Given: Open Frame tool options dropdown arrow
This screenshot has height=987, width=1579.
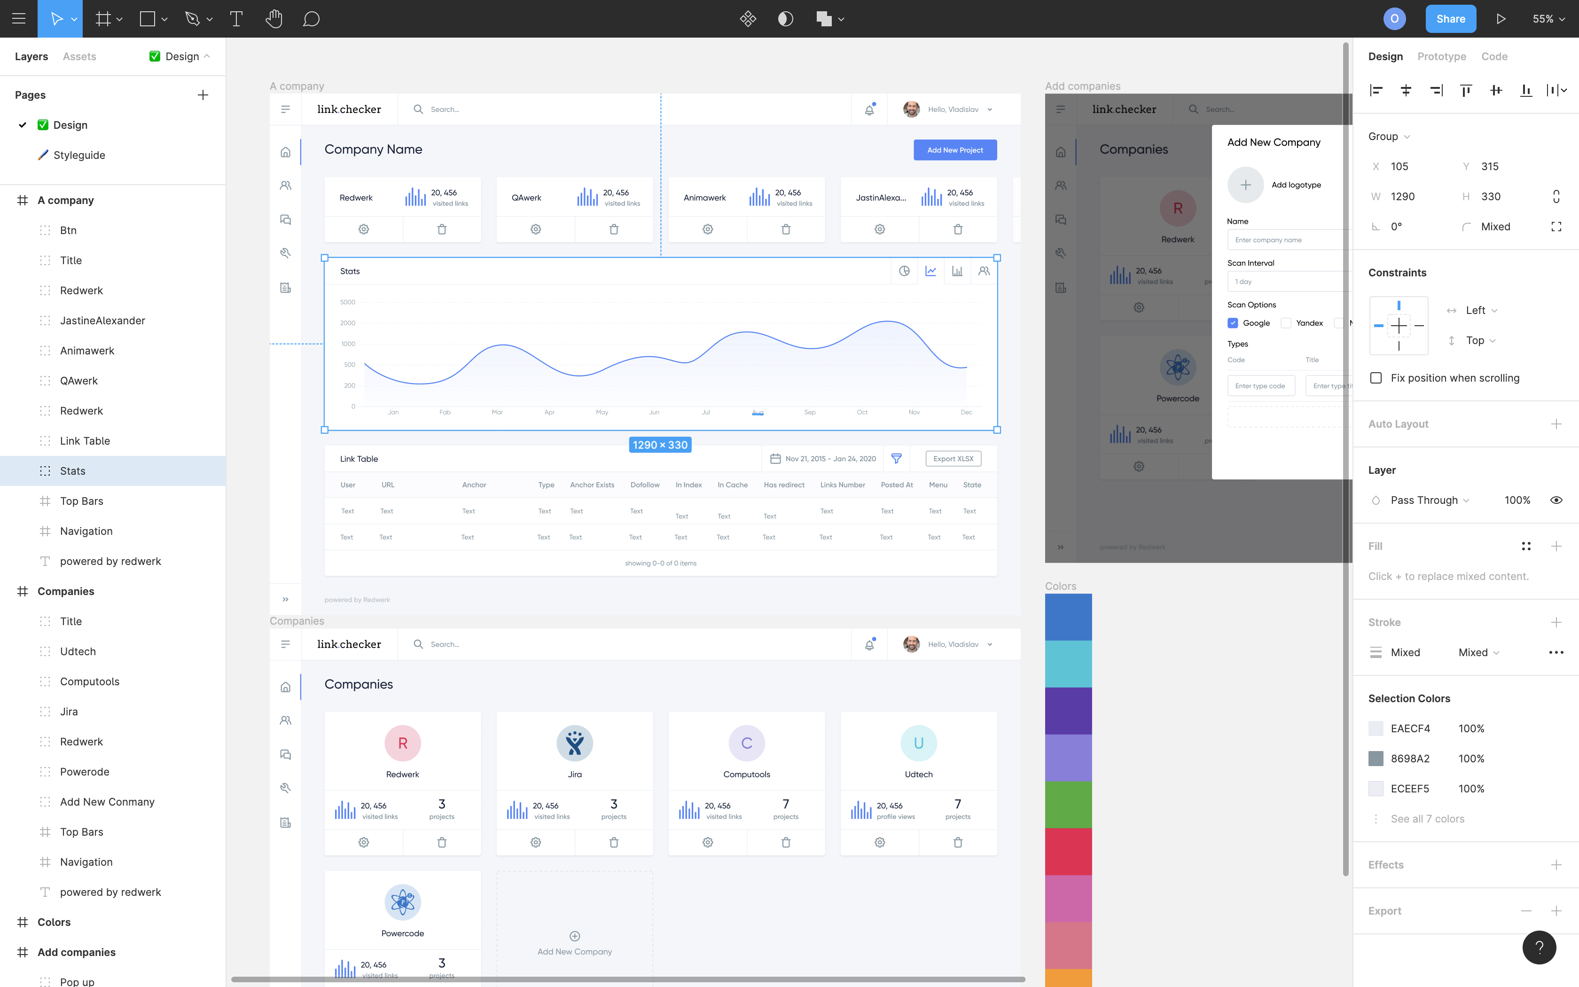Looking at the screenshot, I should point(119,20).
